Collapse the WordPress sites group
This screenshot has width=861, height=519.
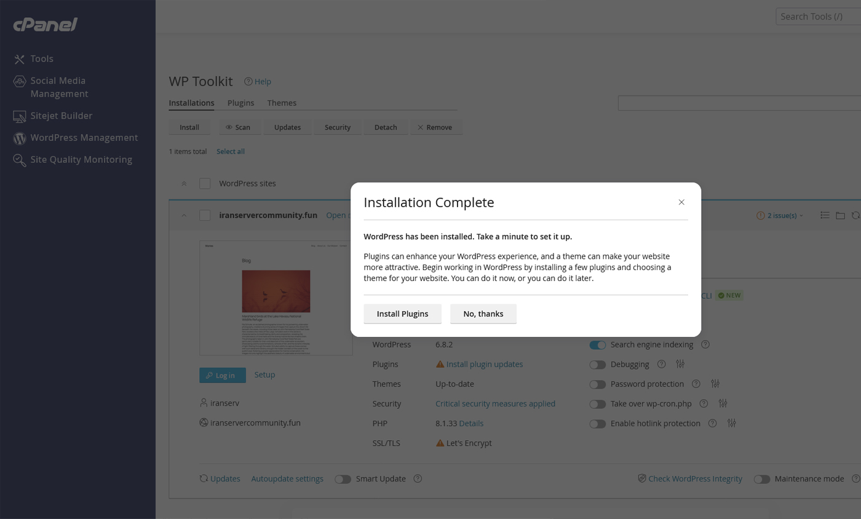coord(184,184)
